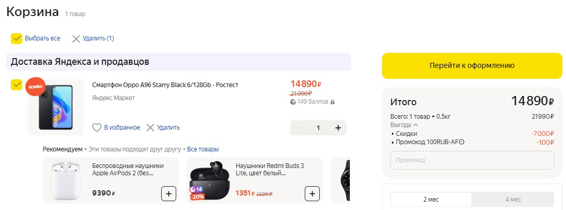Click 'Удалить (1)' at the top
Image resolution: width=566 pixels, height=210 pixels.
93,38
